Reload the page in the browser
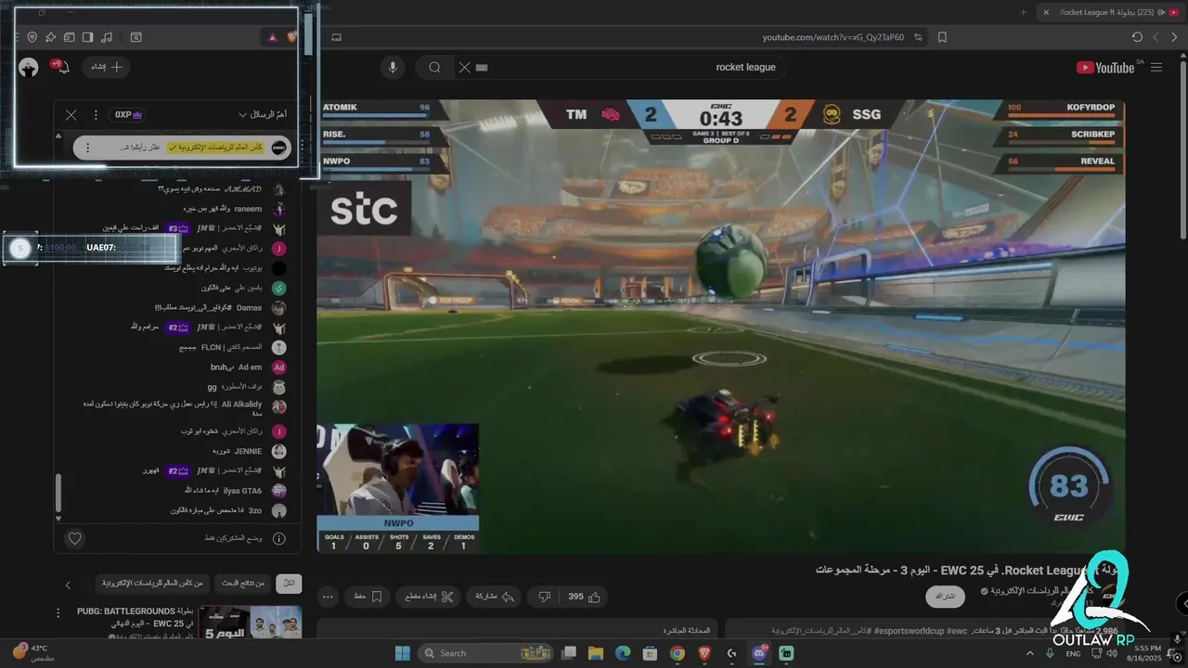Screen dimensions: 1188x668 (x=1137, y=37)
